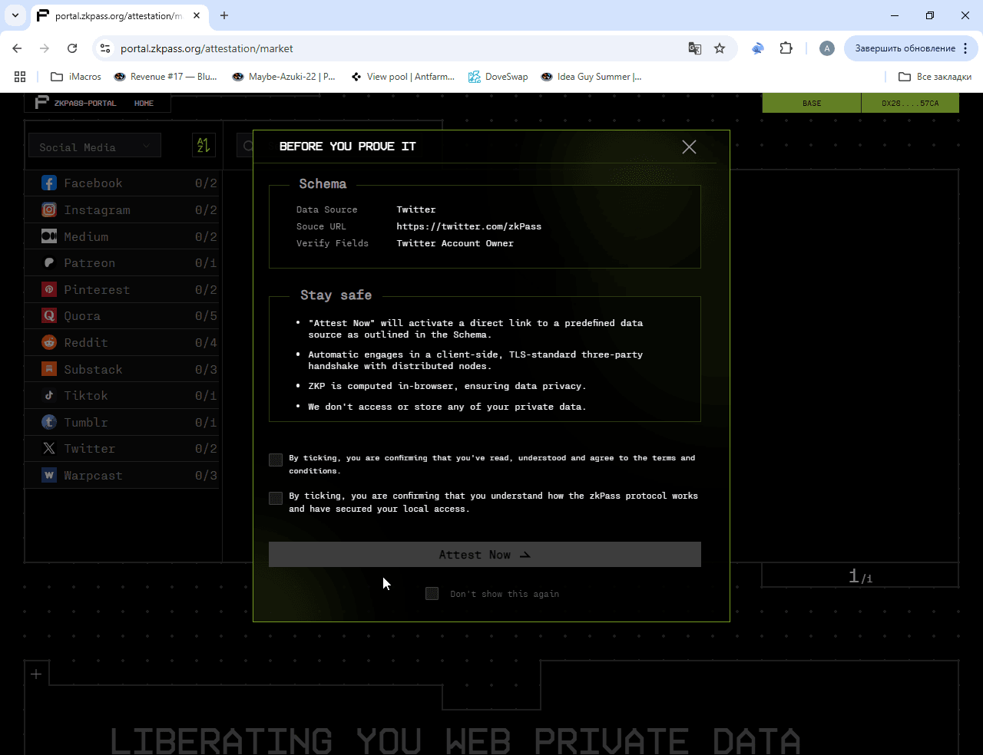Image resolution: width=983 pixels, height=755 pixels.
Task: Open the Facebook icon in sidebar
Action: point(49,183)
